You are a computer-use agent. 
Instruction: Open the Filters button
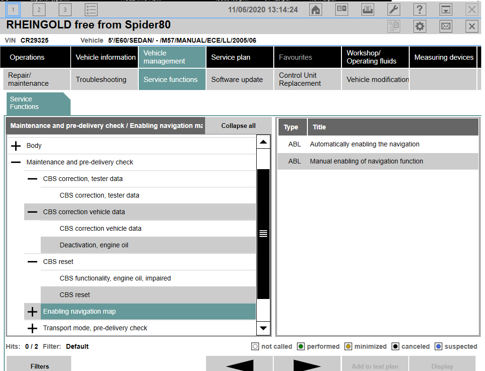pos(39,364)
